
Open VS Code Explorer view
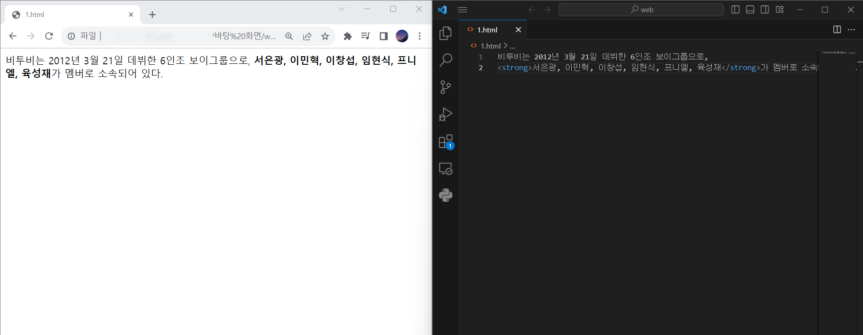[445, 33]
